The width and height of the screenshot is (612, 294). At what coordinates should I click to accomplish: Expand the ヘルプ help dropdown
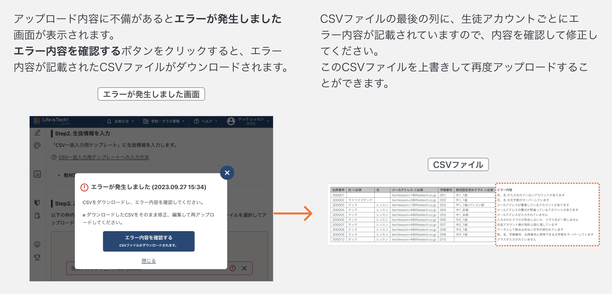[x=206, y=121]
